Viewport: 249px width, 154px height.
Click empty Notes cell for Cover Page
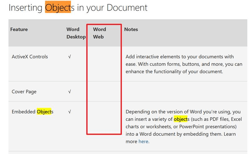[185, 91]
